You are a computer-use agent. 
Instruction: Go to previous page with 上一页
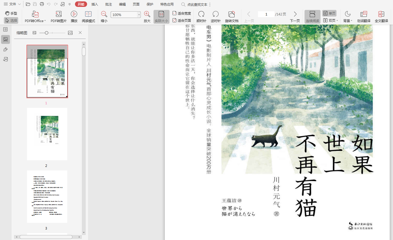pos(249,17)
